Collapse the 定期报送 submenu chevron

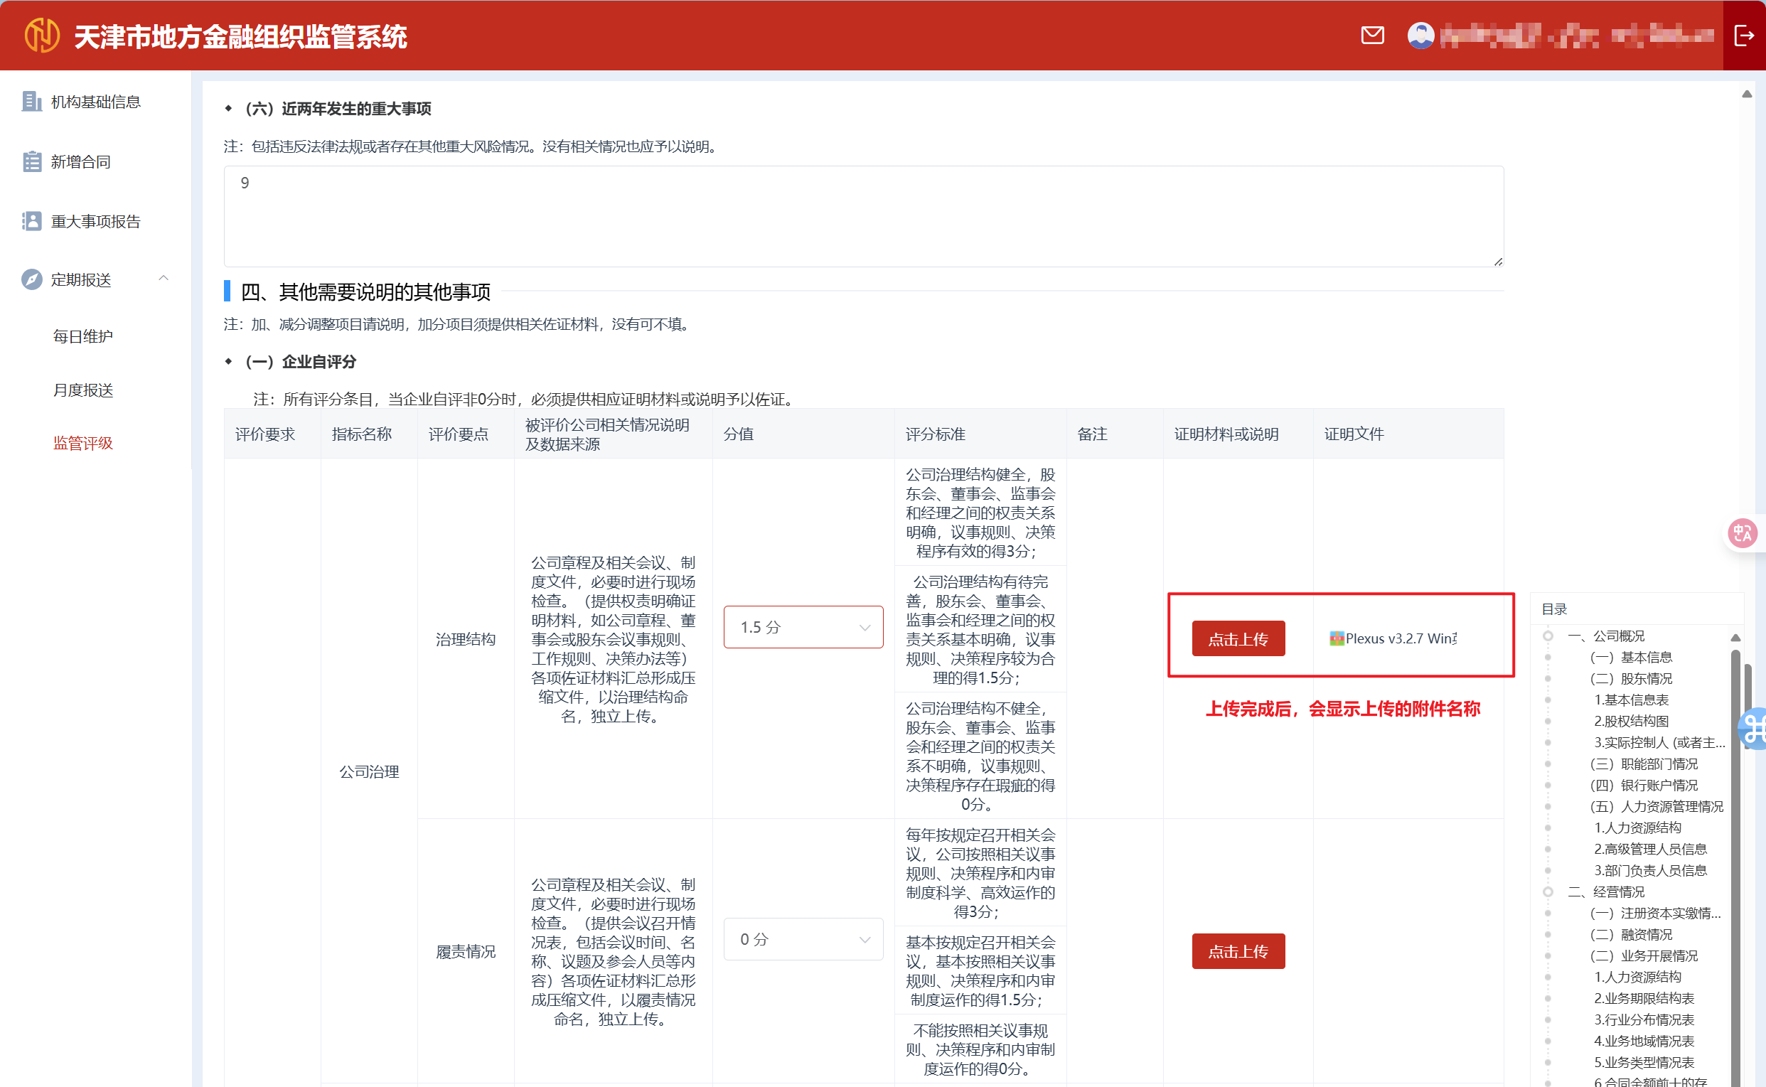pyautogui.click(x=164, y=278)
